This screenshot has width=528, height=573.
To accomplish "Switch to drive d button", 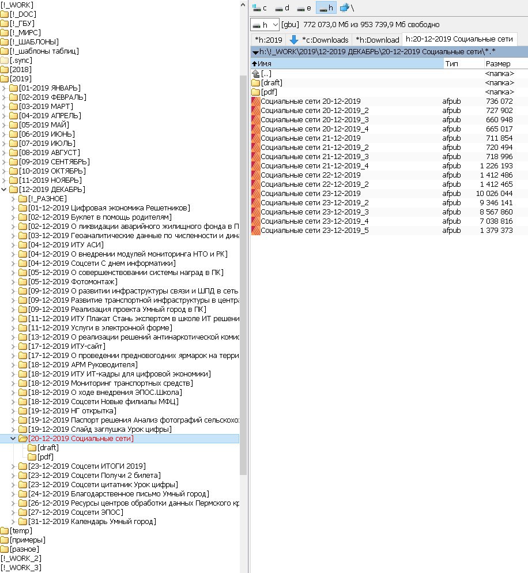I will 282,7.
